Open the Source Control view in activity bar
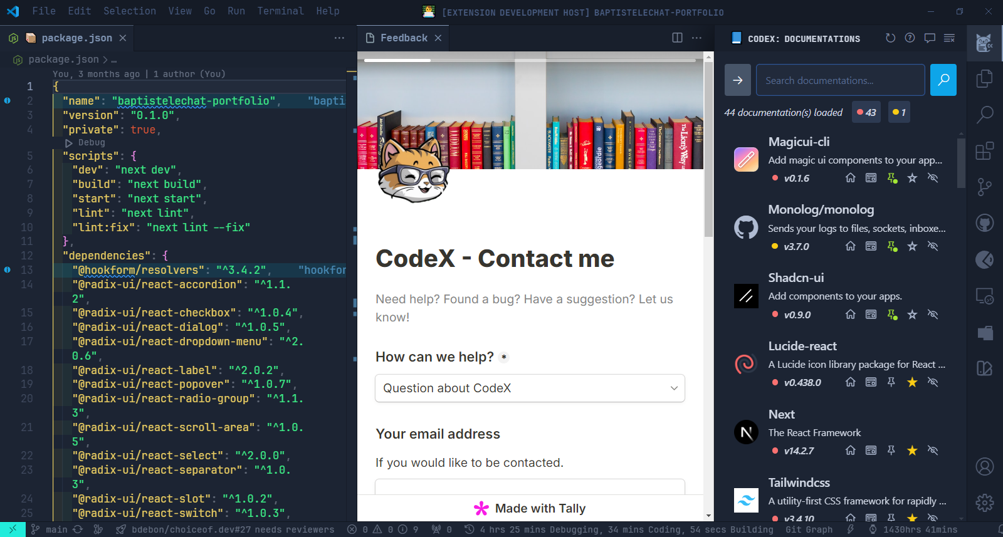The width and height of the screenshot is (1003, 537). coord(984,187)
